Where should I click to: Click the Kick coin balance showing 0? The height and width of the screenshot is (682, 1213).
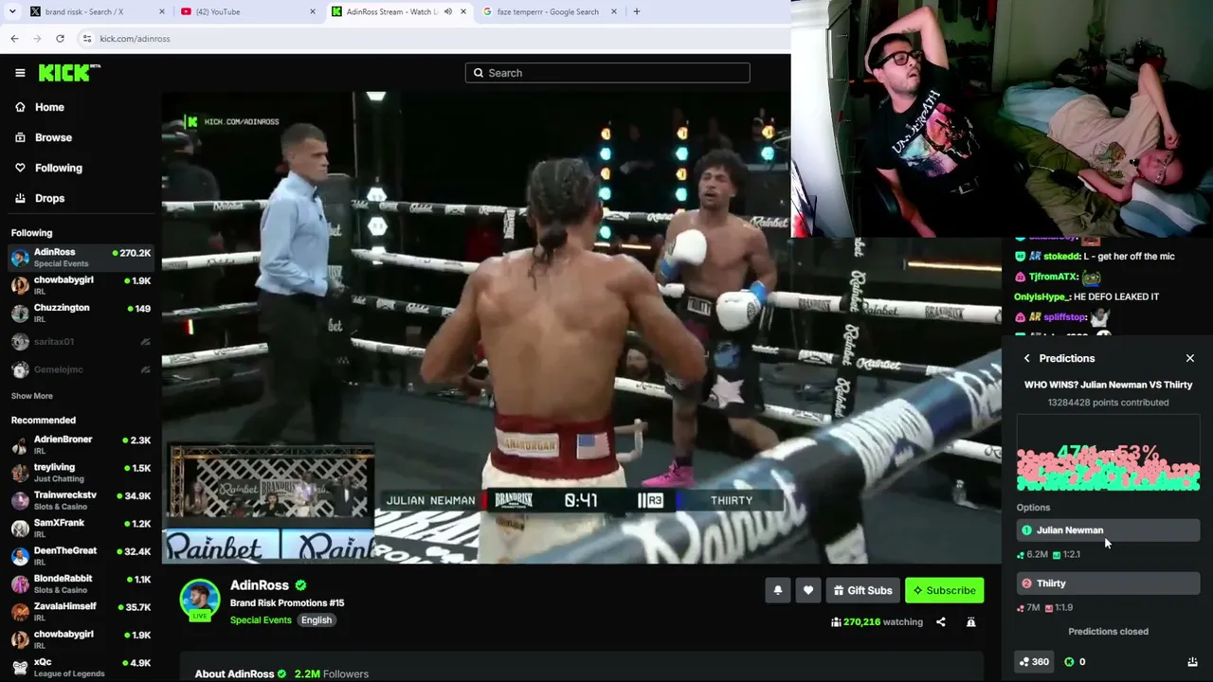point(1076,662)
